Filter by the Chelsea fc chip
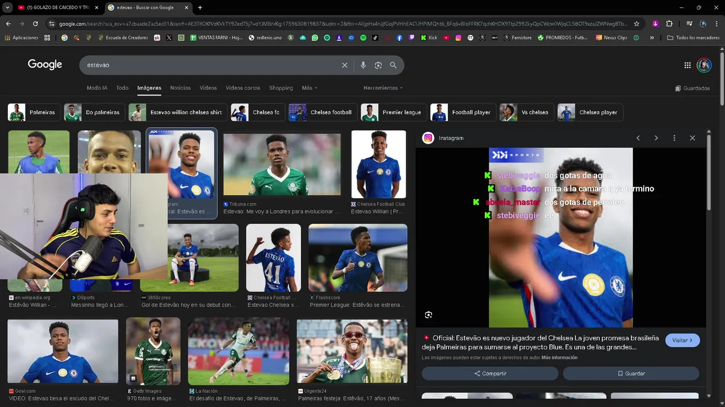725x407 pixels. pyautogui.click(x=257, y=112)
